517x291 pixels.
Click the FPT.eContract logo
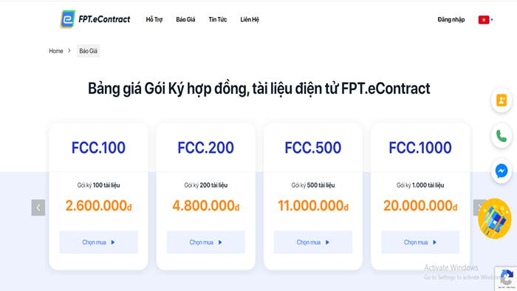95,19
